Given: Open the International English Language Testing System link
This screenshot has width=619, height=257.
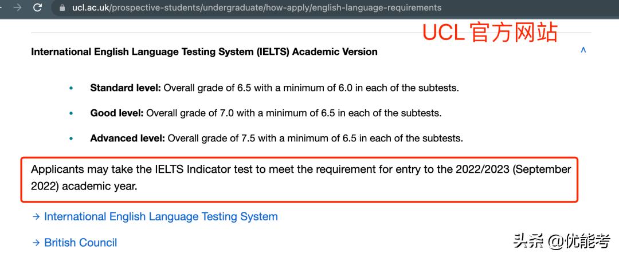Looking at the screenshot, I should click(160, 217).
